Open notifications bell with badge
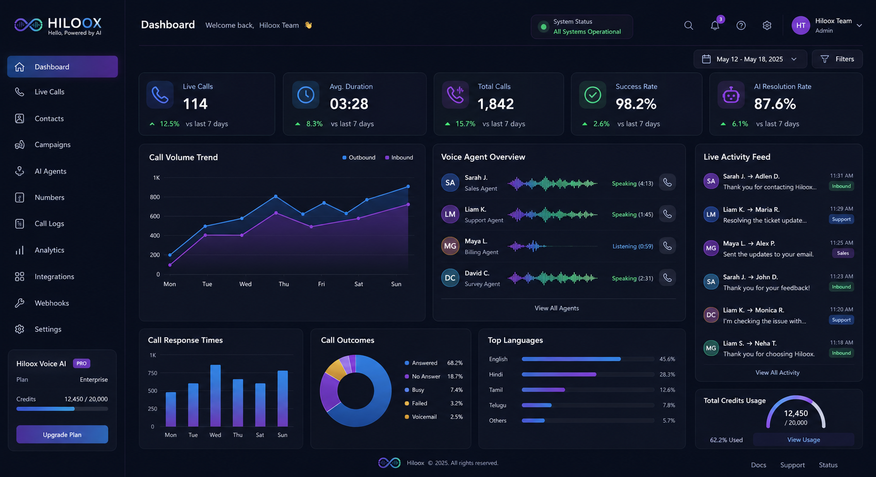 point(715,25)
